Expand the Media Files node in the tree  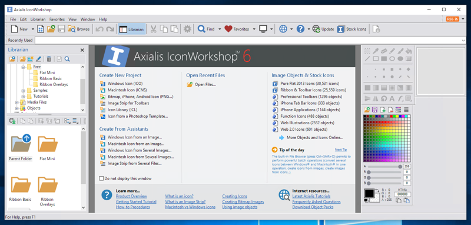point(17,102)
